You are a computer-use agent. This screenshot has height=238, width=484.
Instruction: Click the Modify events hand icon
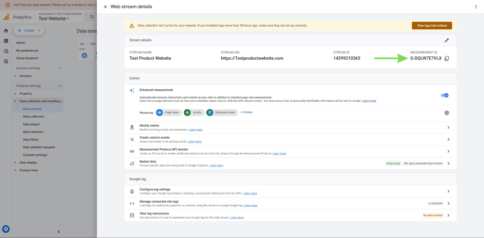click(x=132, y=127)
